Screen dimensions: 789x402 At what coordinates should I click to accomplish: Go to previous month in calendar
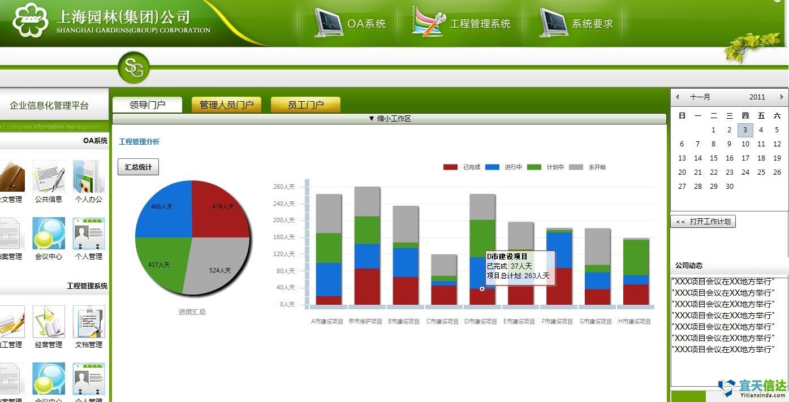click(x=678, y=97)
